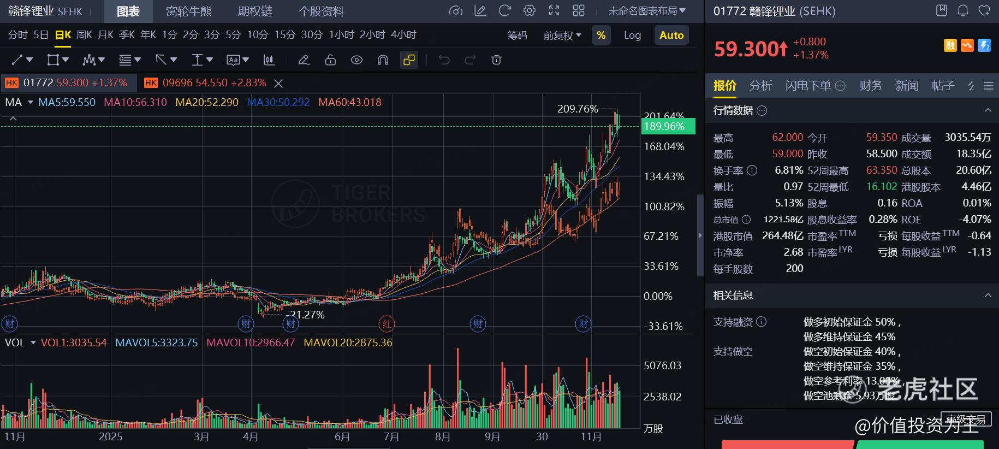Screen dimensions: 999x449
Task: Open the price alert bell icon
Action: pyautogui.click(x=963, y=11)
